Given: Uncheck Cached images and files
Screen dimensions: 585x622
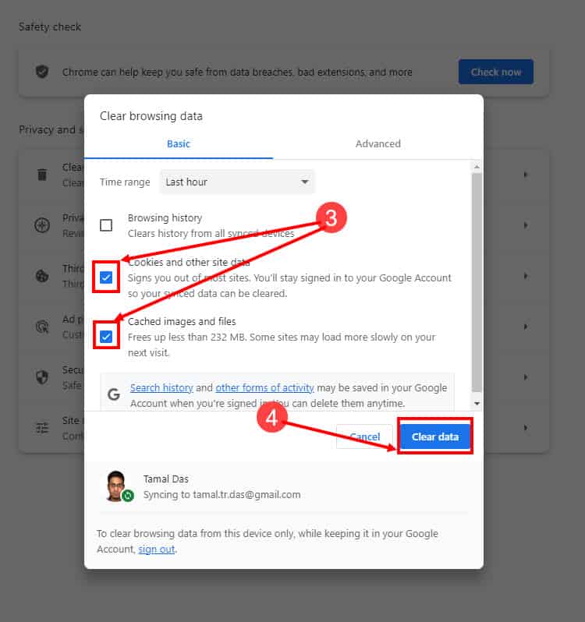Looking at the screenshot, I should (x=106, y=337).
